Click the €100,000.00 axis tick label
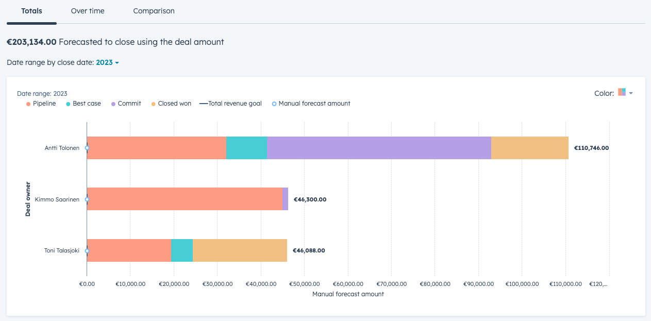The width and height of the screenshot is (651, 321). coord(522,284)
